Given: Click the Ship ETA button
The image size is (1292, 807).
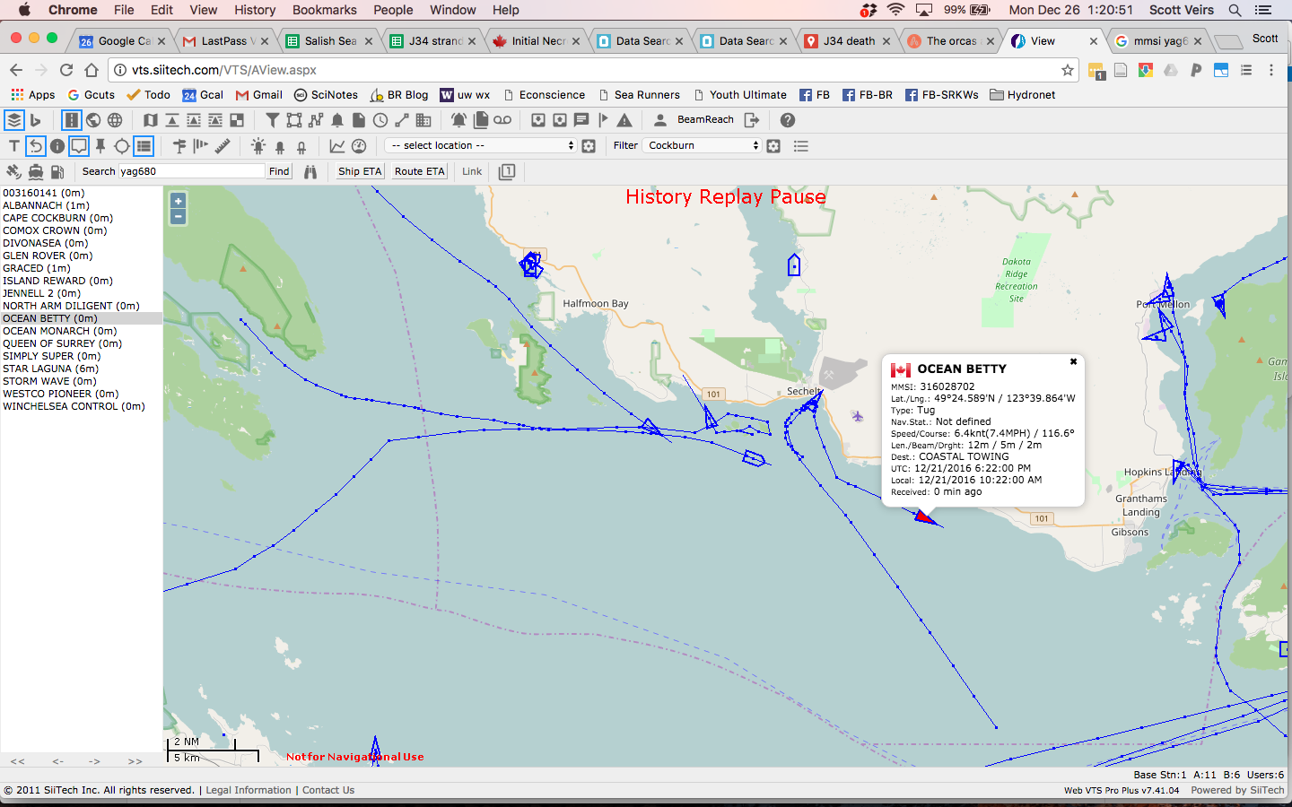Looking at the screenshot, I should point(360,171).
